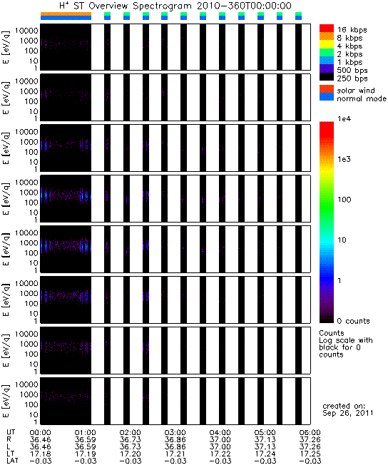The image size is (388, 465).
Task: Click the colorbar at 0 counts
Action: coord(327,321)
